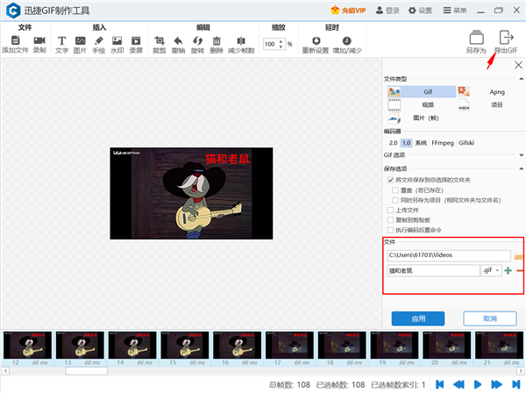526x393 pixels.
Task: Open 充值VIP recharge
Action: pos(348,11)
